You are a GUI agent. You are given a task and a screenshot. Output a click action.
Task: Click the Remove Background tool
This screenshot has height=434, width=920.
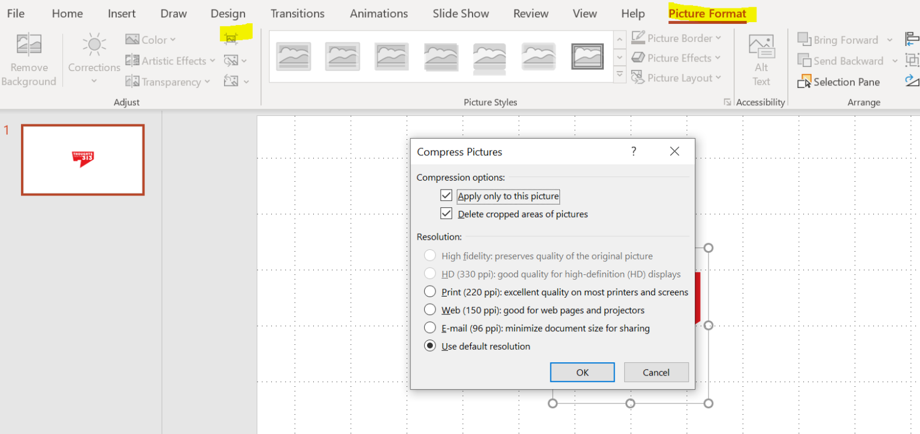pos(29,60)
